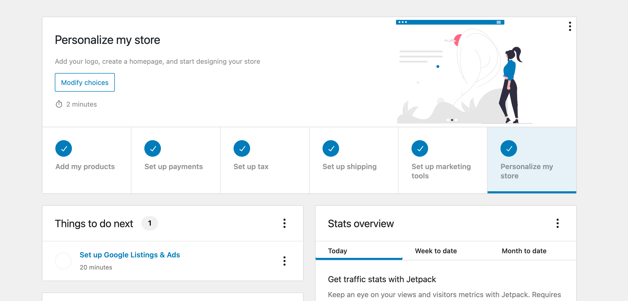
Task: Open the options menu in the store setup header
Action: [x=570, y=26]
